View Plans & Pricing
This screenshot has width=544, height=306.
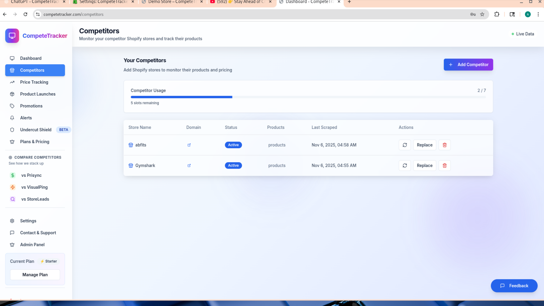click(x=35, y=141)
